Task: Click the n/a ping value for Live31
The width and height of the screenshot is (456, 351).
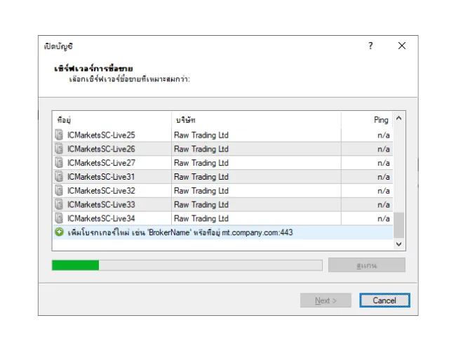Action: pyautogui.click(x=384, y=177)
